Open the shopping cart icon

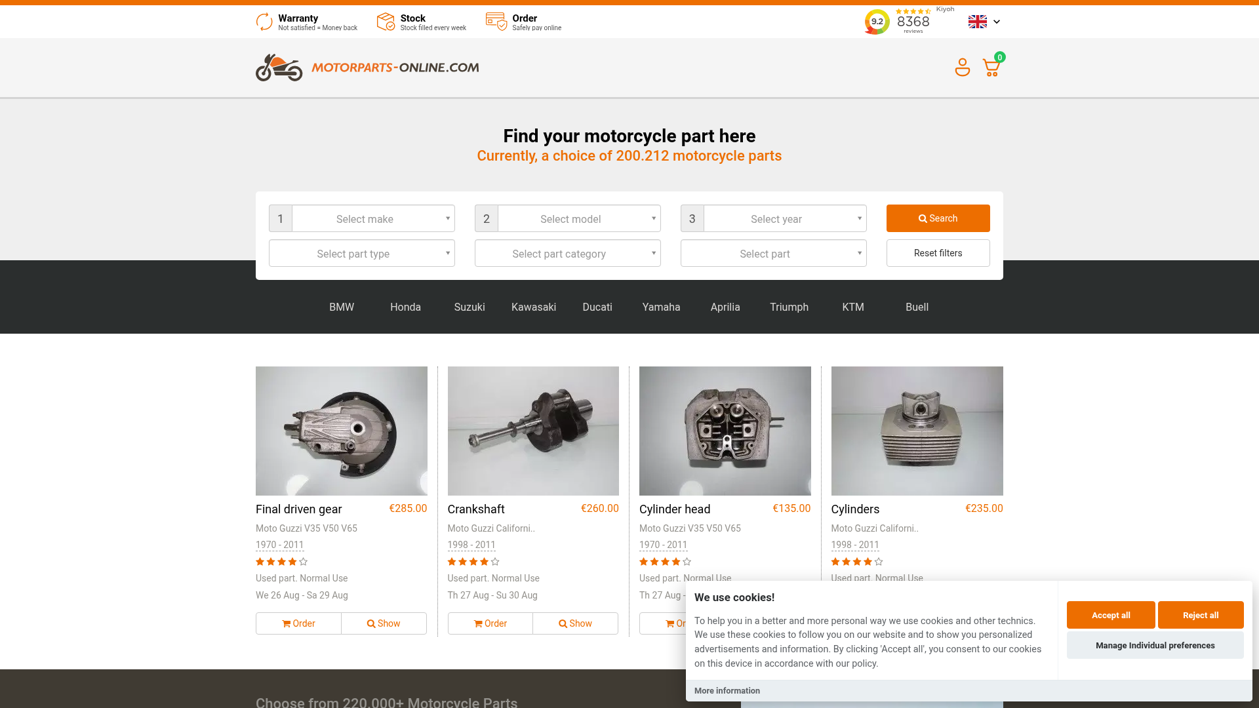click(x=991, y=68)
